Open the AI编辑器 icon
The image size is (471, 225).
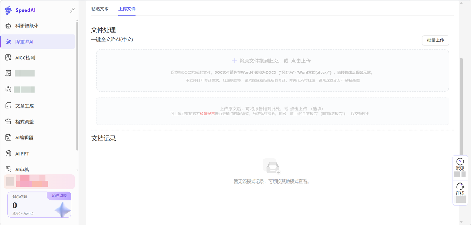pos(8,138)
